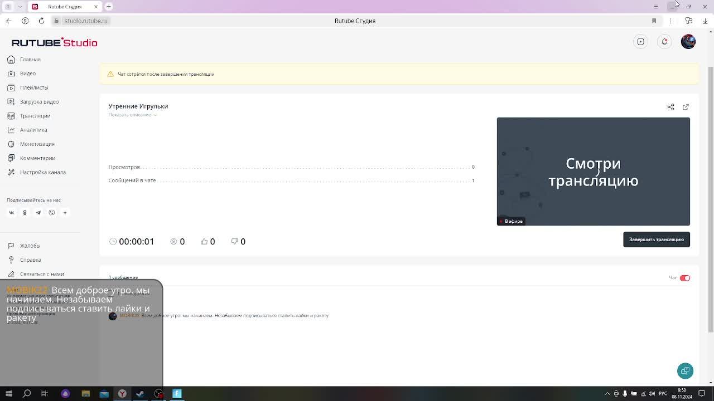Click the Telegram social icon
Screen dimensions: 714x401
(38, 212)
